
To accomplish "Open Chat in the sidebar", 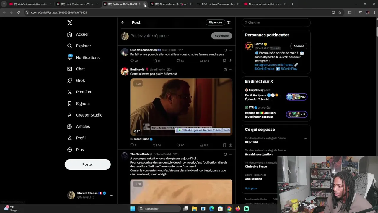I will point(76,69).
